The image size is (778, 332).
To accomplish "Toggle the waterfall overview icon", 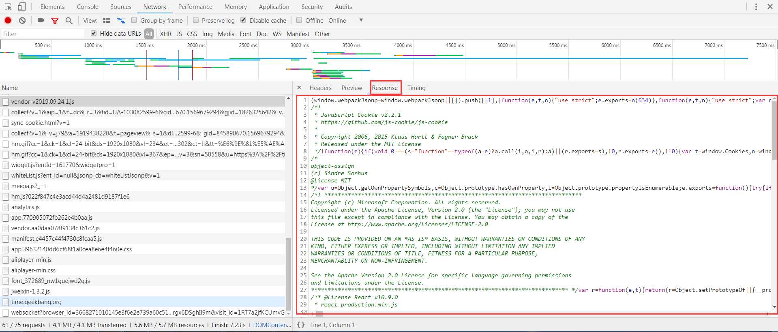I will (121, 20).
